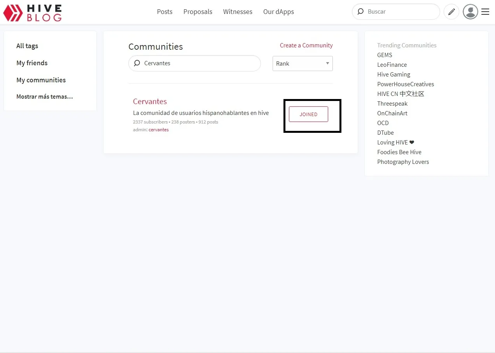
Task: Open Hive Gaming trending community
Action: (394, 75)
